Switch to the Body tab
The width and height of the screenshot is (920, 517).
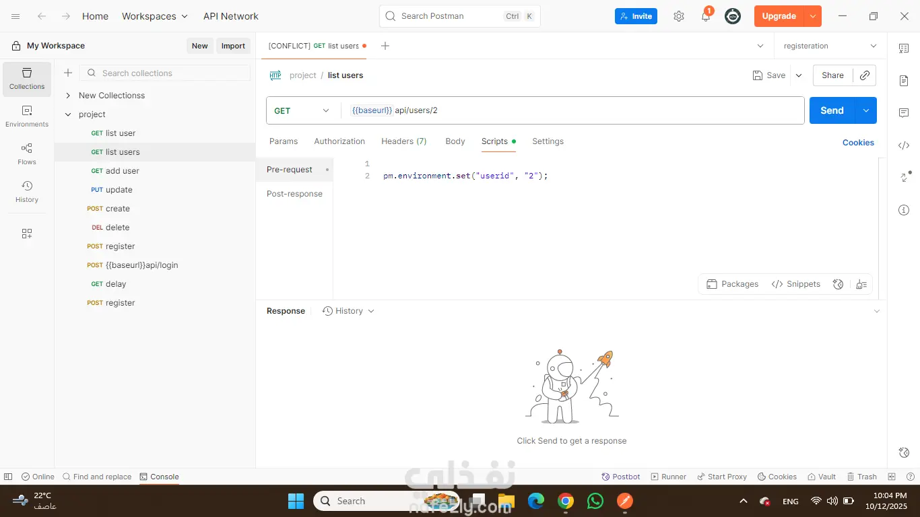[455, 141]
